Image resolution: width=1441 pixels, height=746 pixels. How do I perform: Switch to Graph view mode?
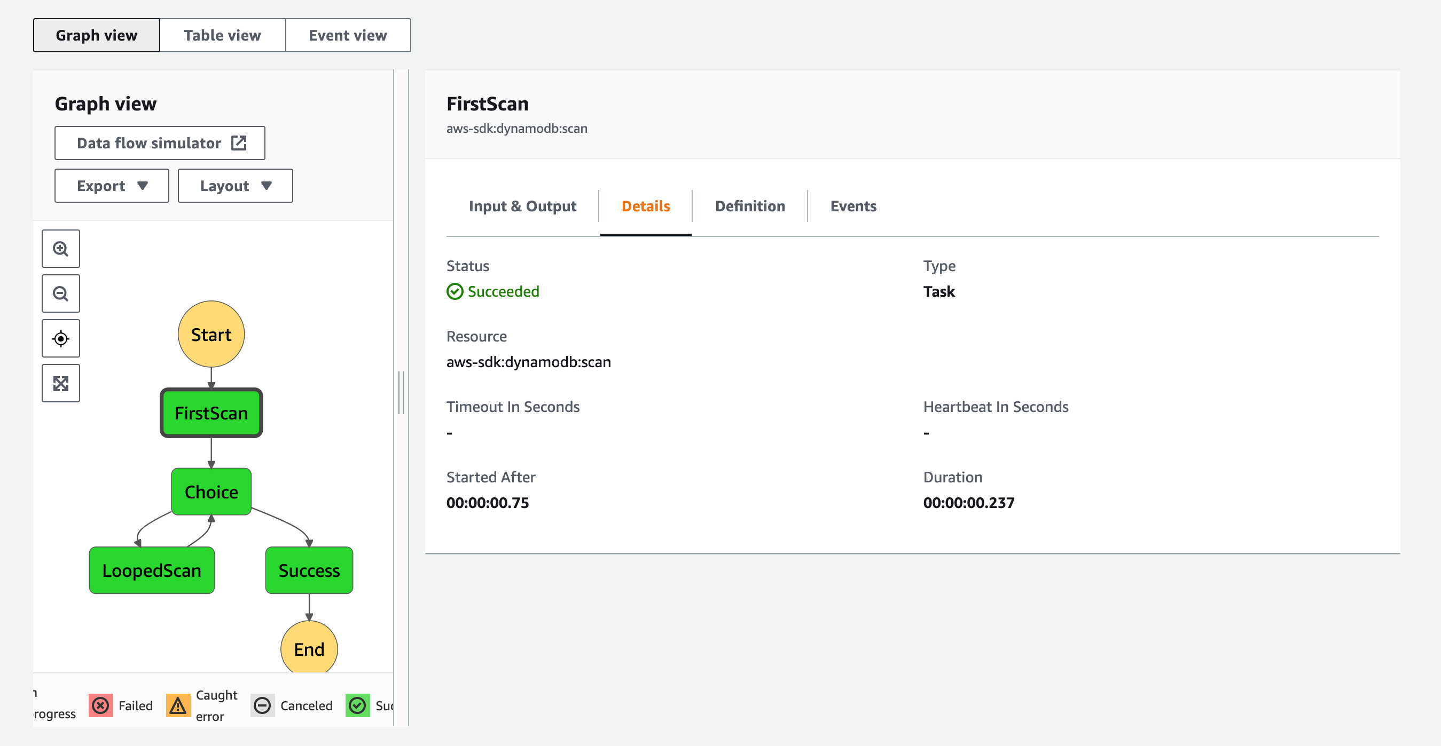tap(96, 35)
